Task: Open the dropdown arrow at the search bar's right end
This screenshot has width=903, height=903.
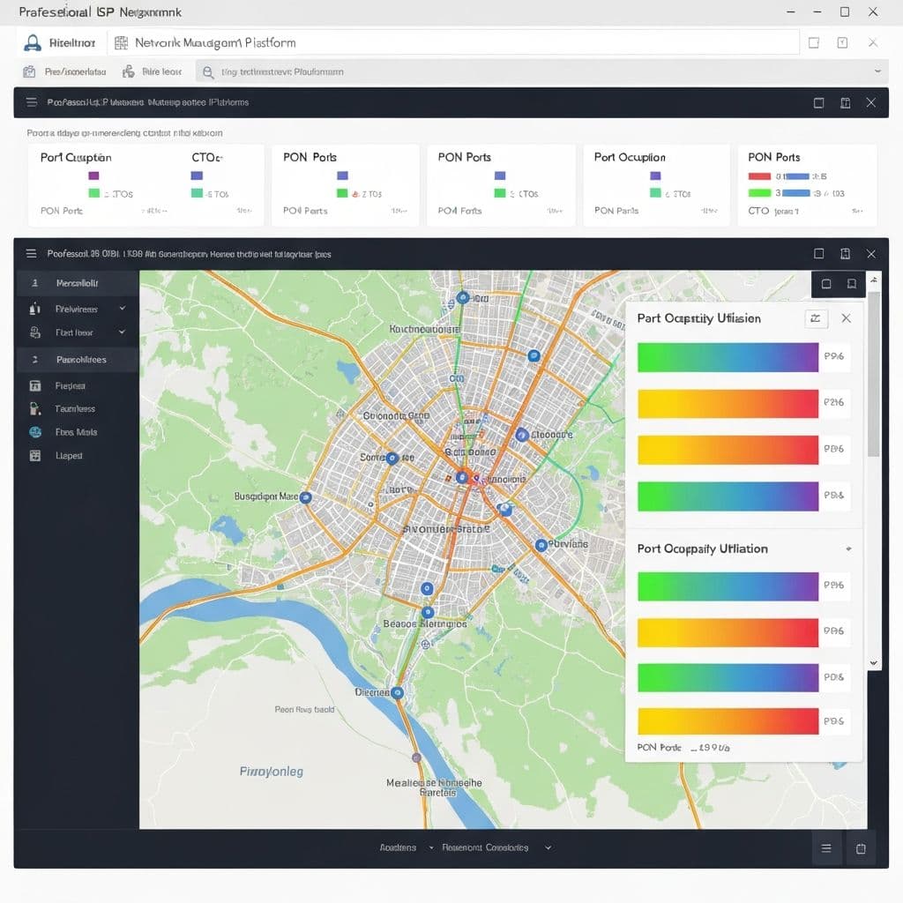Action: pyautogui.click(x=877, y=71)
